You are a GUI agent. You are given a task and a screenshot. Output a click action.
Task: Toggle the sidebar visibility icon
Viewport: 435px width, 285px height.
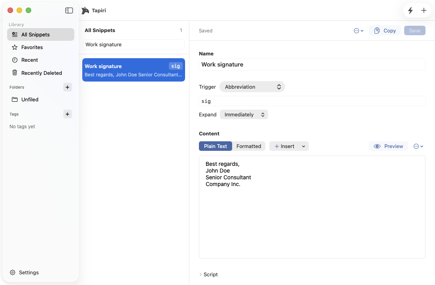(x=69, y=11)
